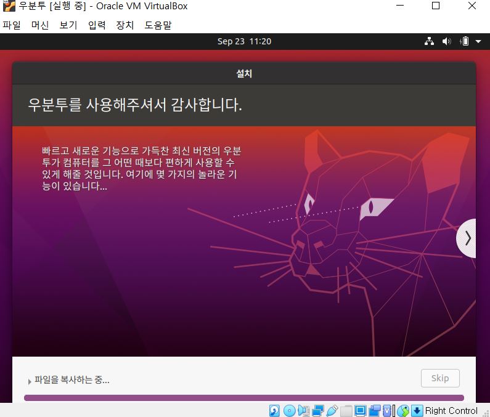Click the keyboard capture arrow icon
Image resolution: width=490 pixels, height=417 pixels.
coord(417,410)
